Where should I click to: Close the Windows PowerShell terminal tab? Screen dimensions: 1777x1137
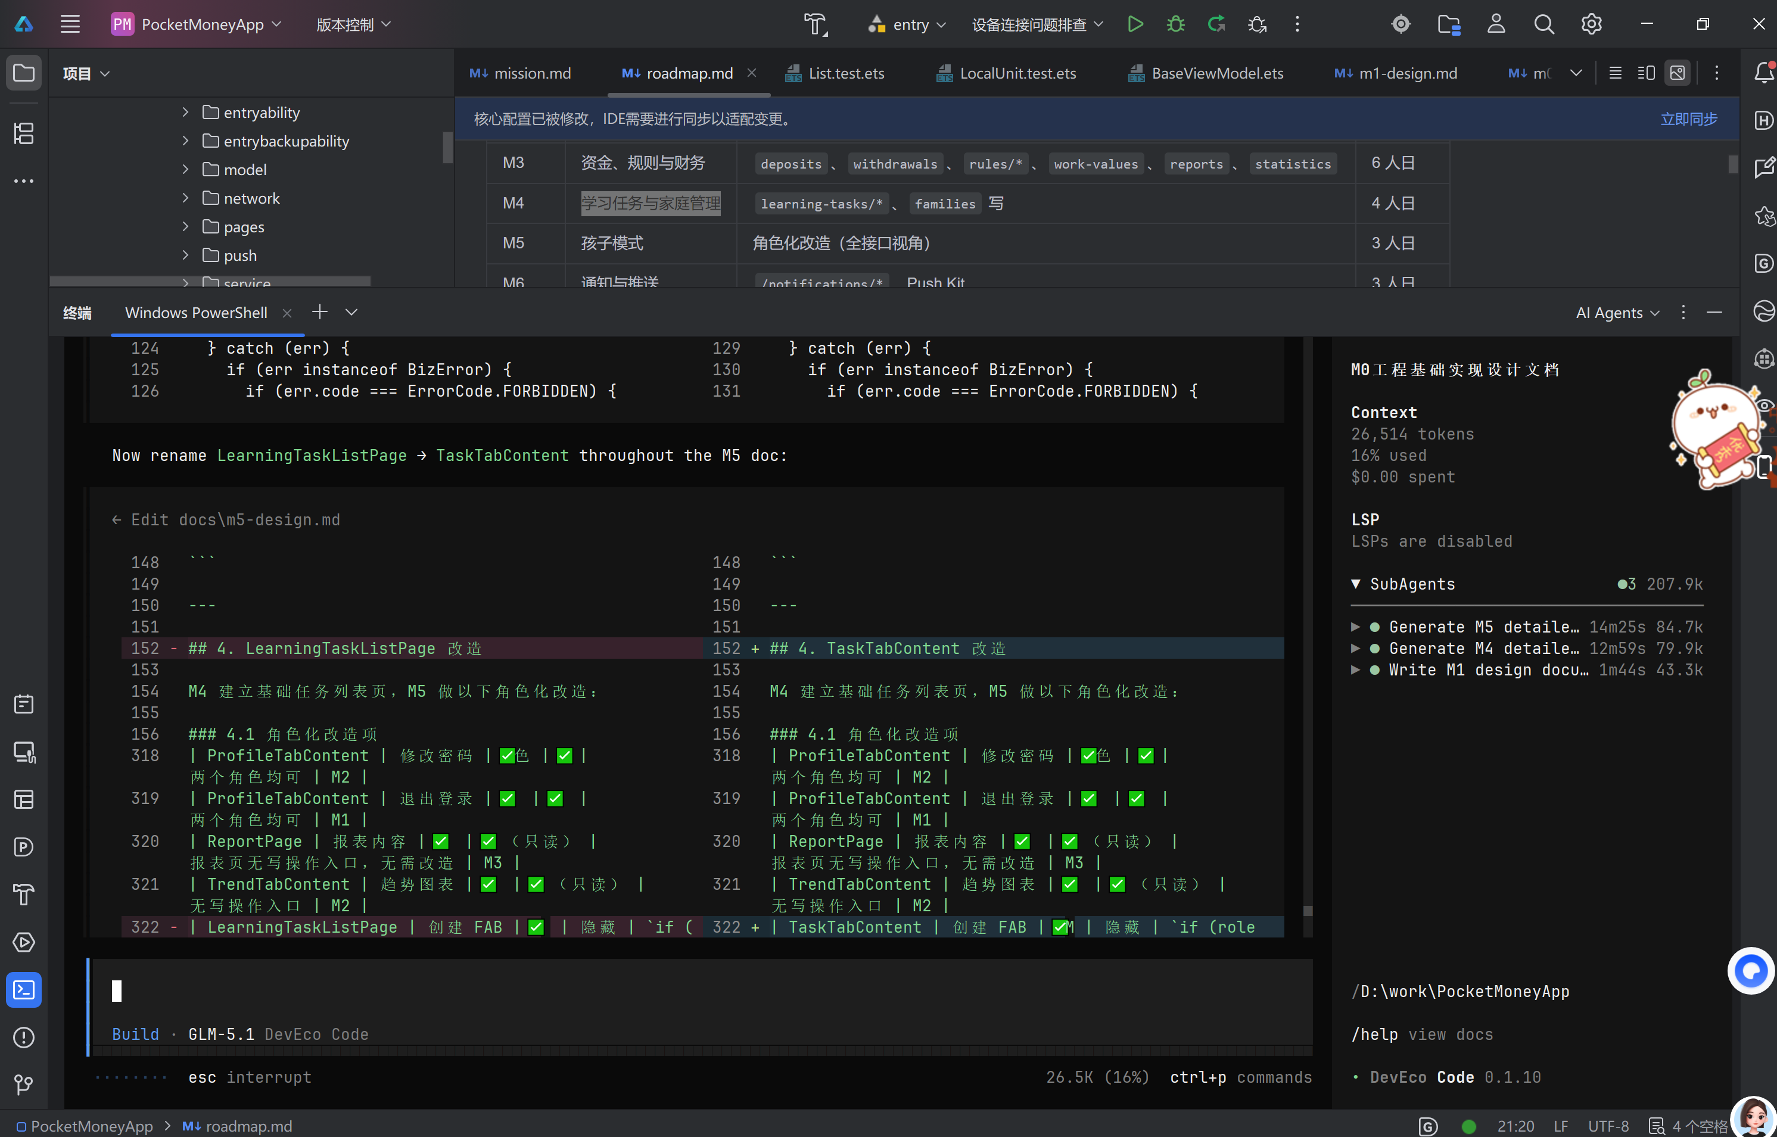(287, 313)
